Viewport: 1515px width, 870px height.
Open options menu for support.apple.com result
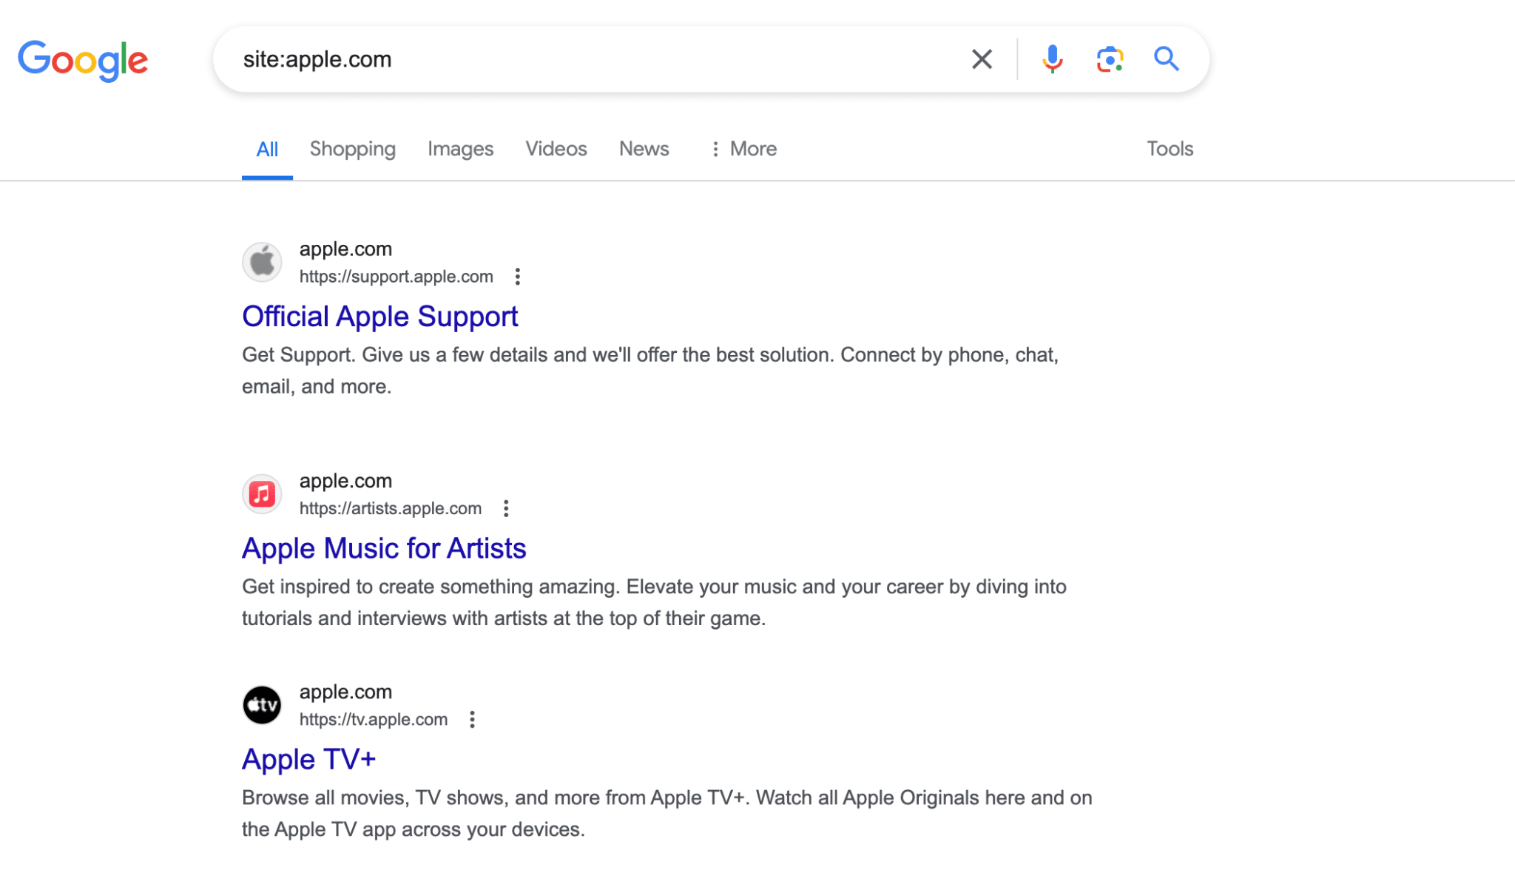(518, 277)
